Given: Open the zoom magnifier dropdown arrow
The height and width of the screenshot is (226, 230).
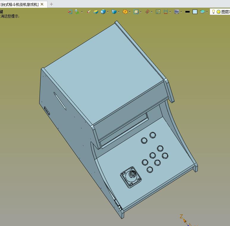Looking at the screenshot, I should point(141,12).
